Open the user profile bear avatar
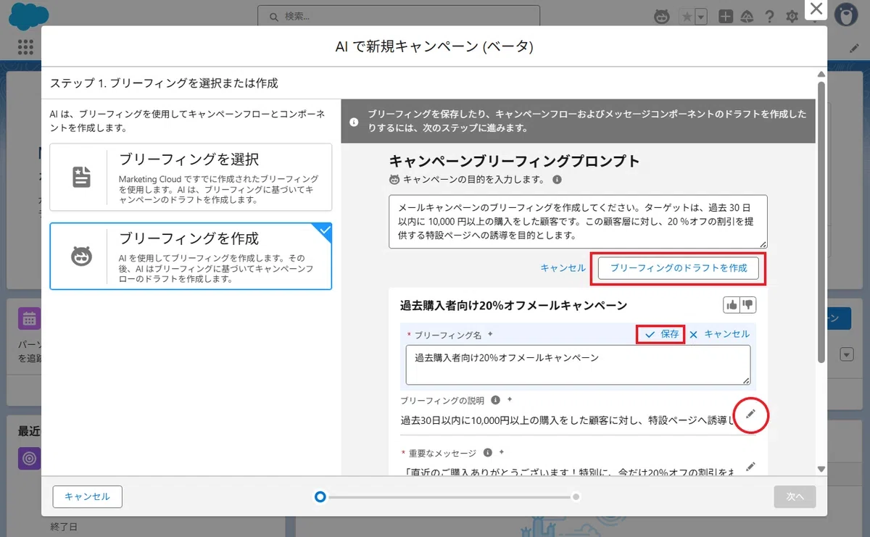Screen dimensions: 870x537 tap(846, 16)
